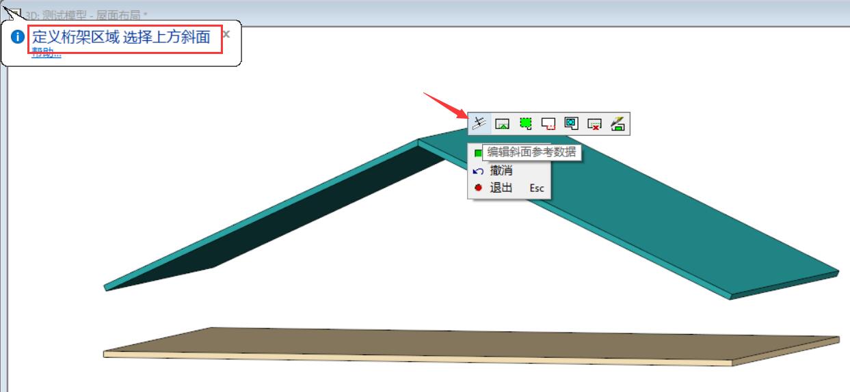
Task: Click the 定义桁架区域 选择上方斜面 hint text
Action: click(121, 37)
